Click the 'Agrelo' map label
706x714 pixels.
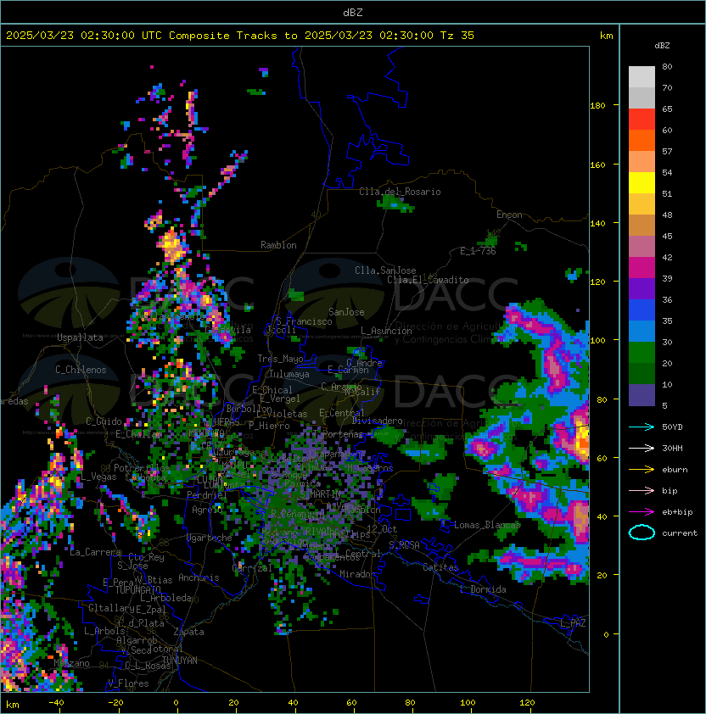(207, 510)
